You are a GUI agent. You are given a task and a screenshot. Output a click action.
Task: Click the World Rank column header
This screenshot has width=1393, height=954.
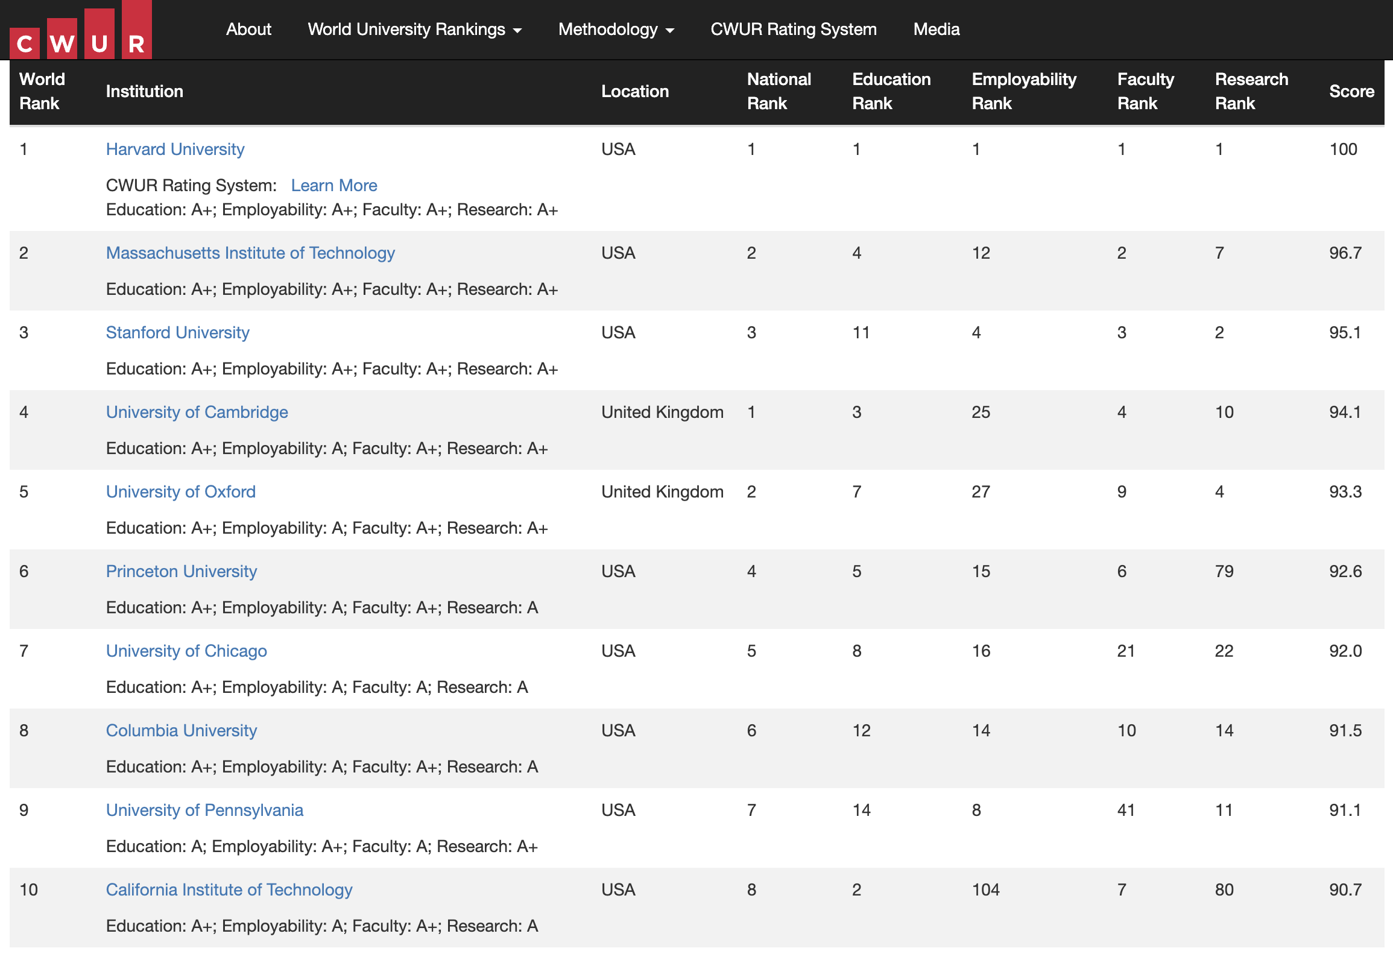point(42,91)
